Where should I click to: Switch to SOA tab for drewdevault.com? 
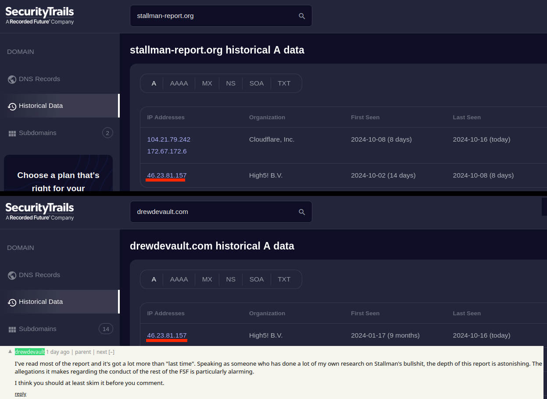click(257, 279)
